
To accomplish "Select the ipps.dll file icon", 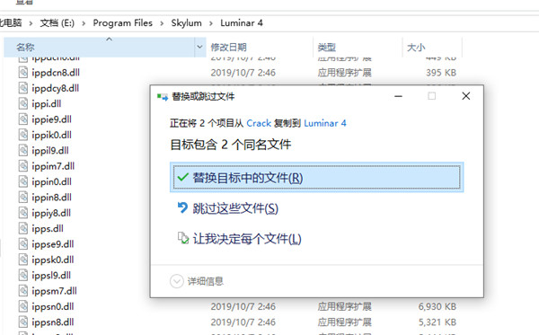I will coord(23,228).
